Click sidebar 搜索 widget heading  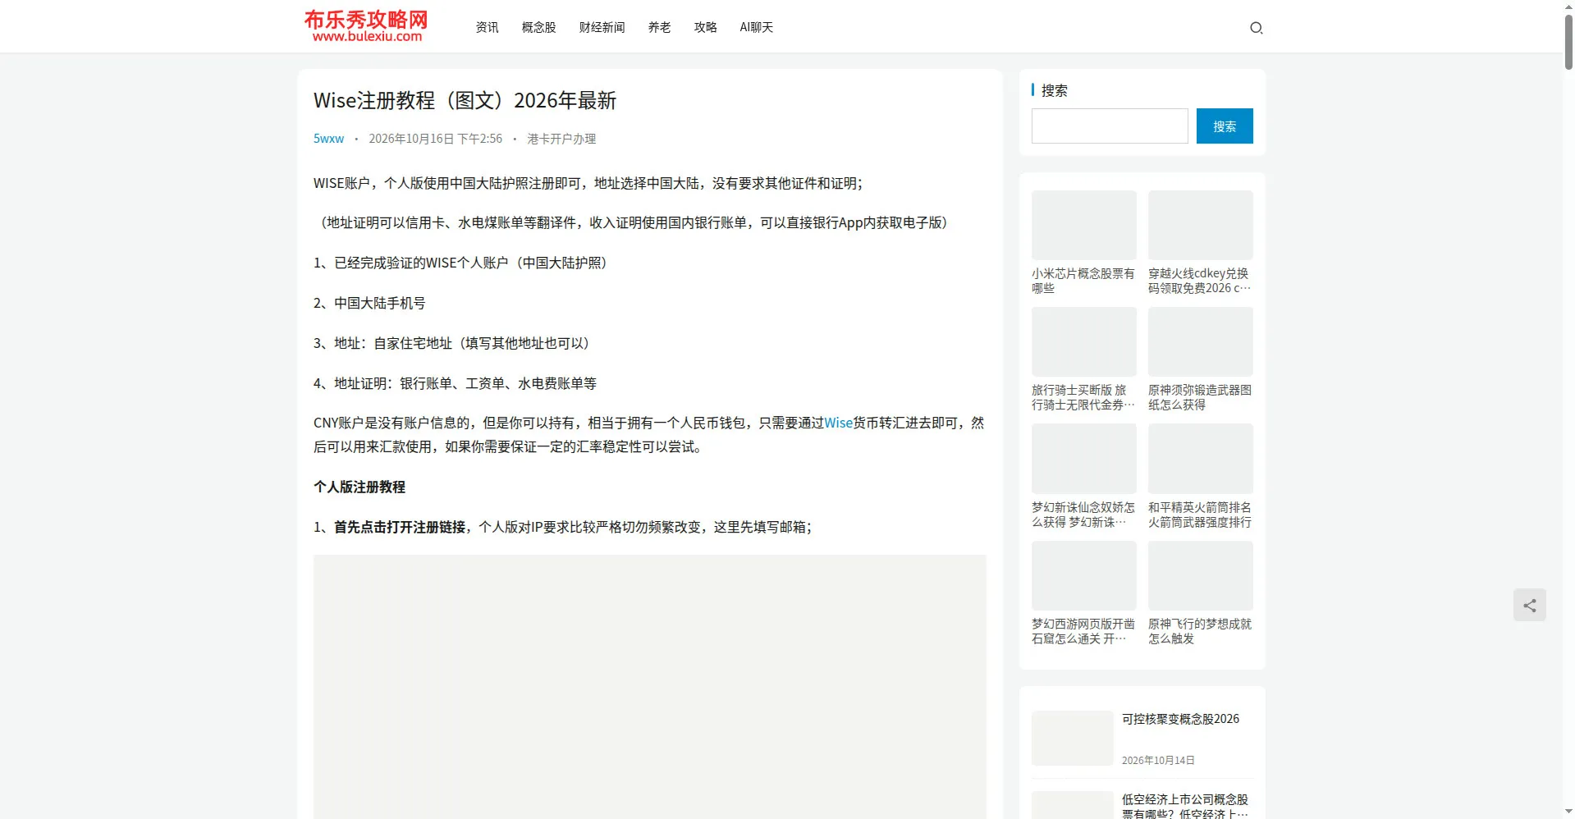(x=1054, y=90)
